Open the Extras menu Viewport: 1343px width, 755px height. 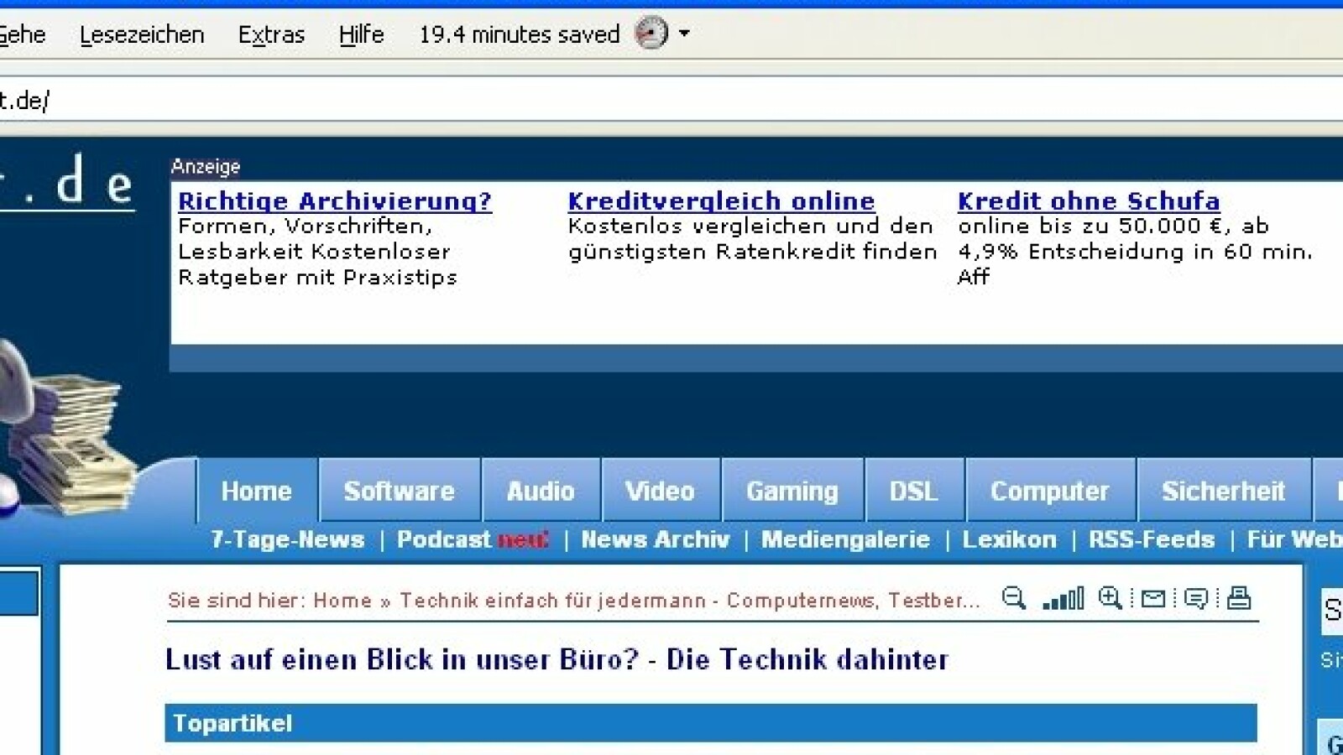271,34
